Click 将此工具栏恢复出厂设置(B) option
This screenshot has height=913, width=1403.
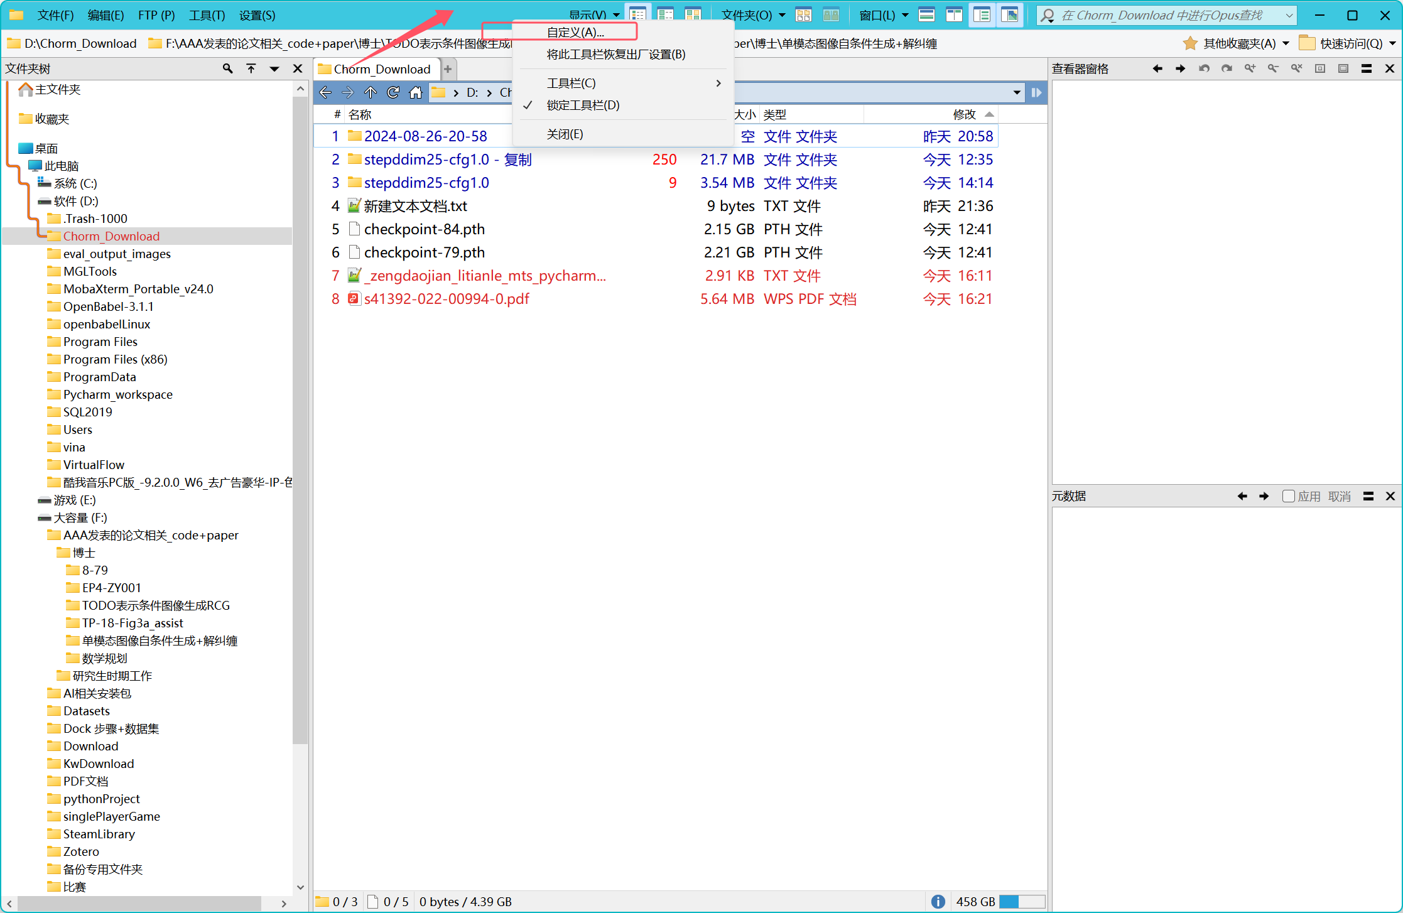tap(615, 55)
